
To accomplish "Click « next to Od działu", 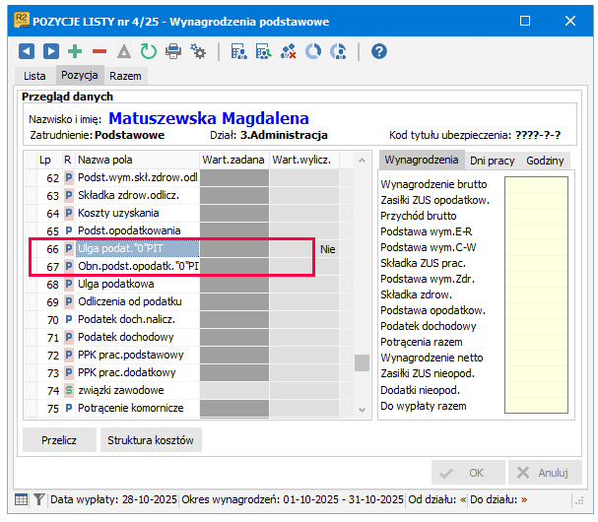I will tap(463, 499).
